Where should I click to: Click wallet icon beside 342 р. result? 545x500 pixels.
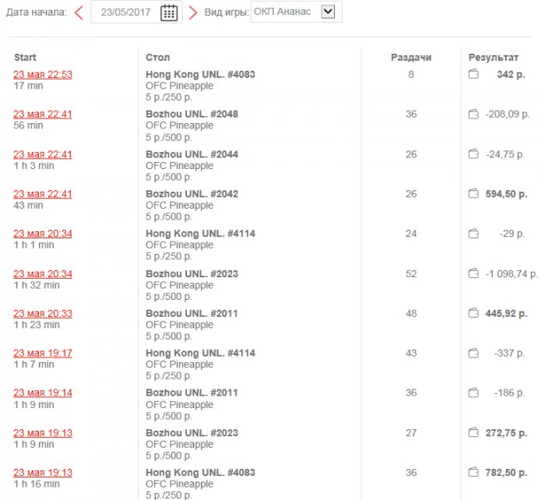[x=473, y=75]
